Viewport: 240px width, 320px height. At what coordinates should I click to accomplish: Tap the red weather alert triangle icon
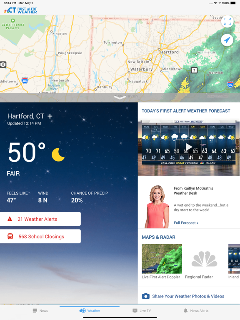(10, 219)
